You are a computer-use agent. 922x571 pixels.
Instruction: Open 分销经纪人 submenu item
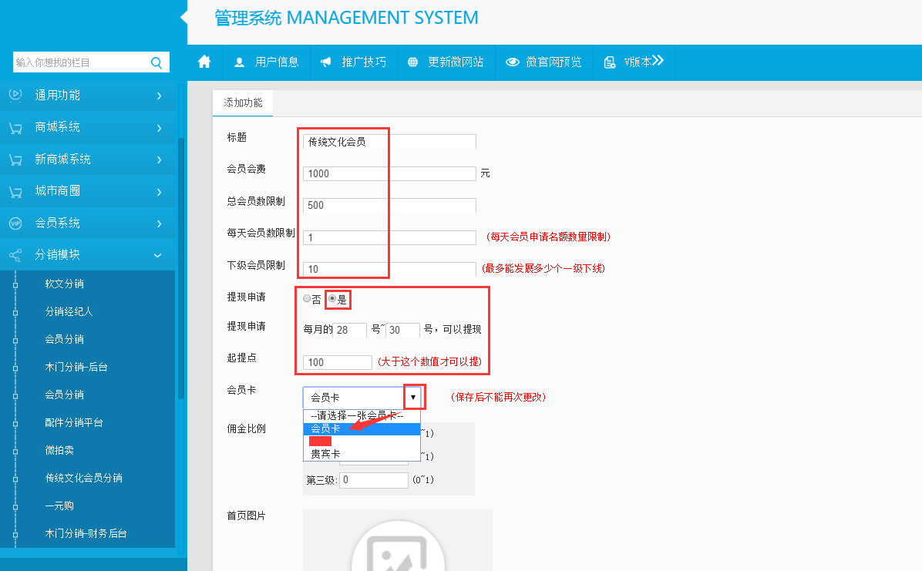(x=69, y=311)
